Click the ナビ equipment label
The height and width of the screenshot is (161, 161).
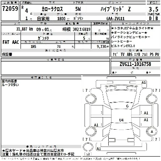click(x=116, y=54)
